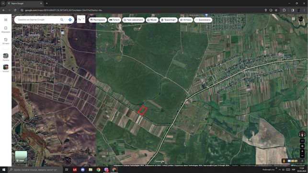Activate the yellow Street View pegman
The width and height of the screenshot is (308, 173).
click(x=284, y=161)
